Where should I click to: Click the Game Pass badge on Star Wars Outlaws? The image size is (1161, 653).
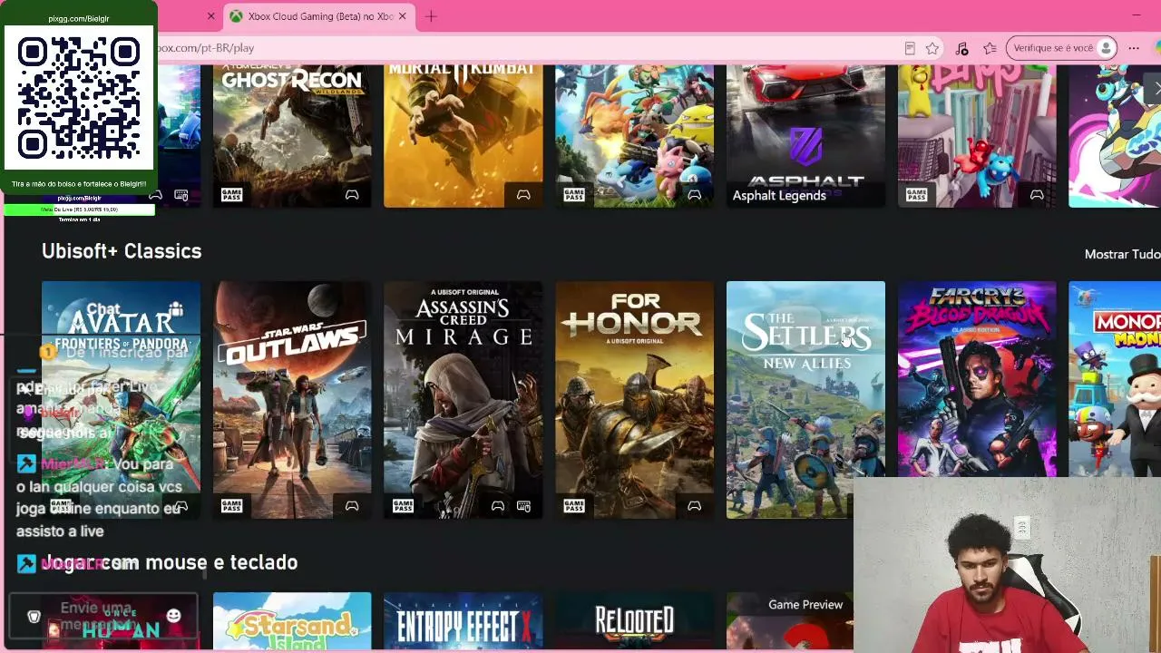click(x=231, y=505)
